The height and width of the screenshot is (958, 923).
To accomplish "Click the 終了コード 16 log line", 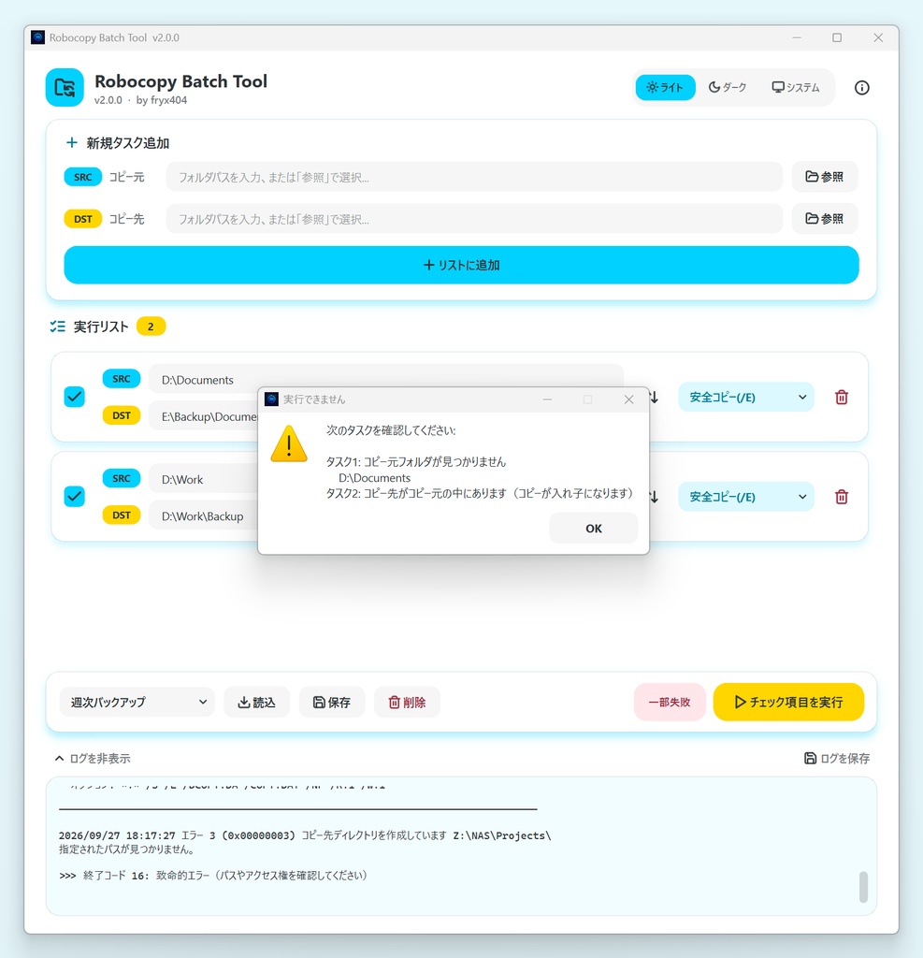I will 213,876.
